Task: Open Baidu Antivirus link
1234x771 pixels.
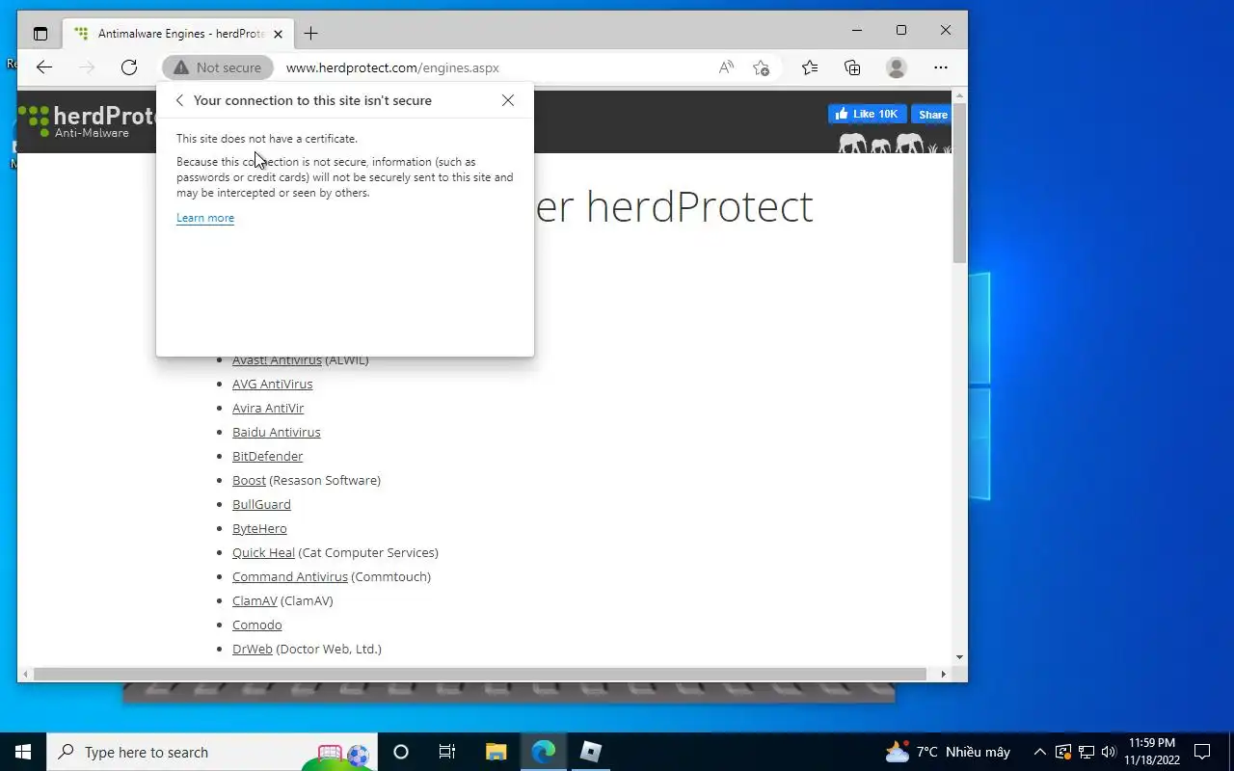Action: pyautogui.click(x=276, y=432)
